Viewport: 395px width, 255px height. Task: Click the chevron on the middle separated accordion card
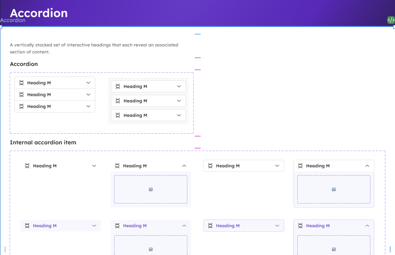click(x=179, y=101)
